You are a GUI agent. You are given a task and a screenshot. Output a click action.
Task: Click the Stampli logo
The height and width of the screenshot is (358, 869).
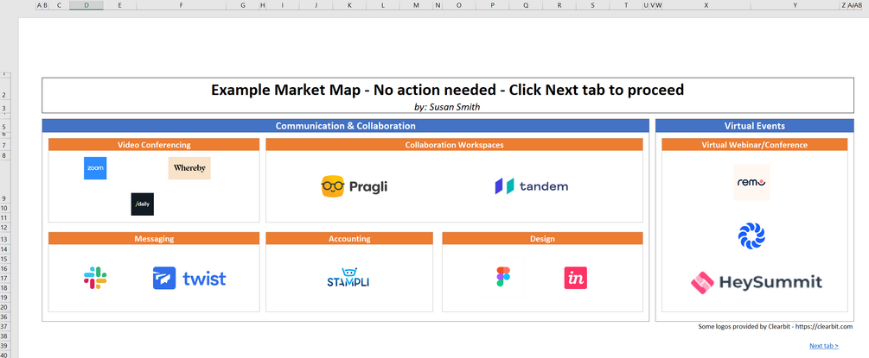pyautogui.click(x=348, y=278)
